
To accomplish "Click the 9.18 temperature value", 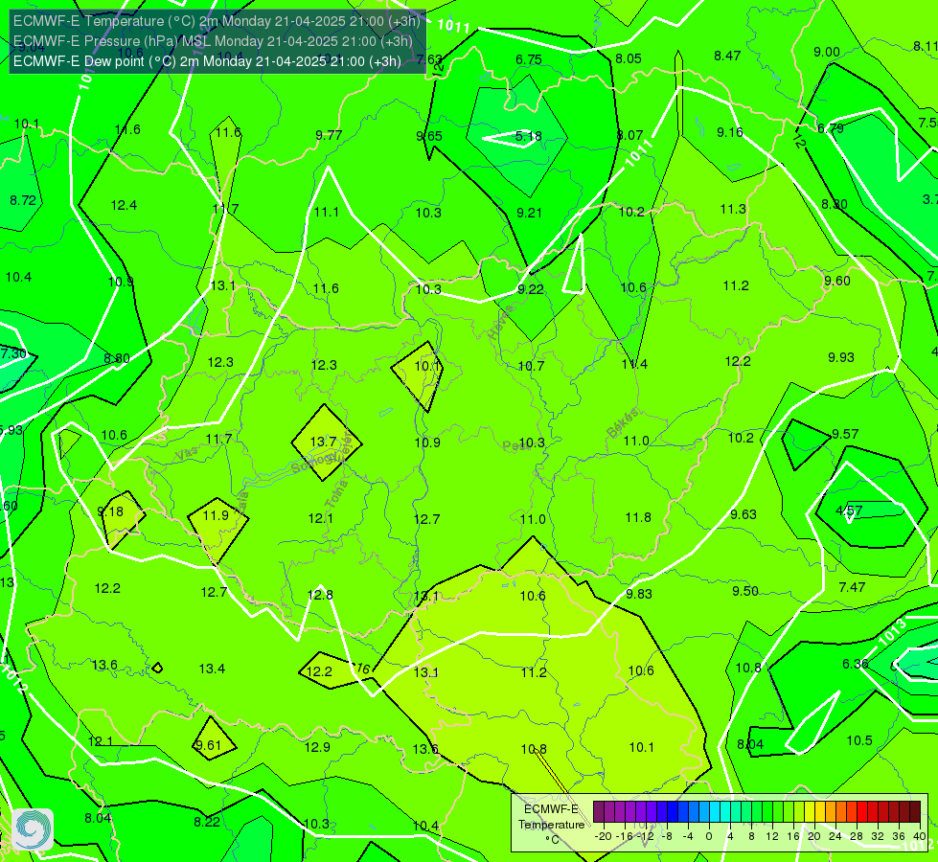I will tap(110, 511).
